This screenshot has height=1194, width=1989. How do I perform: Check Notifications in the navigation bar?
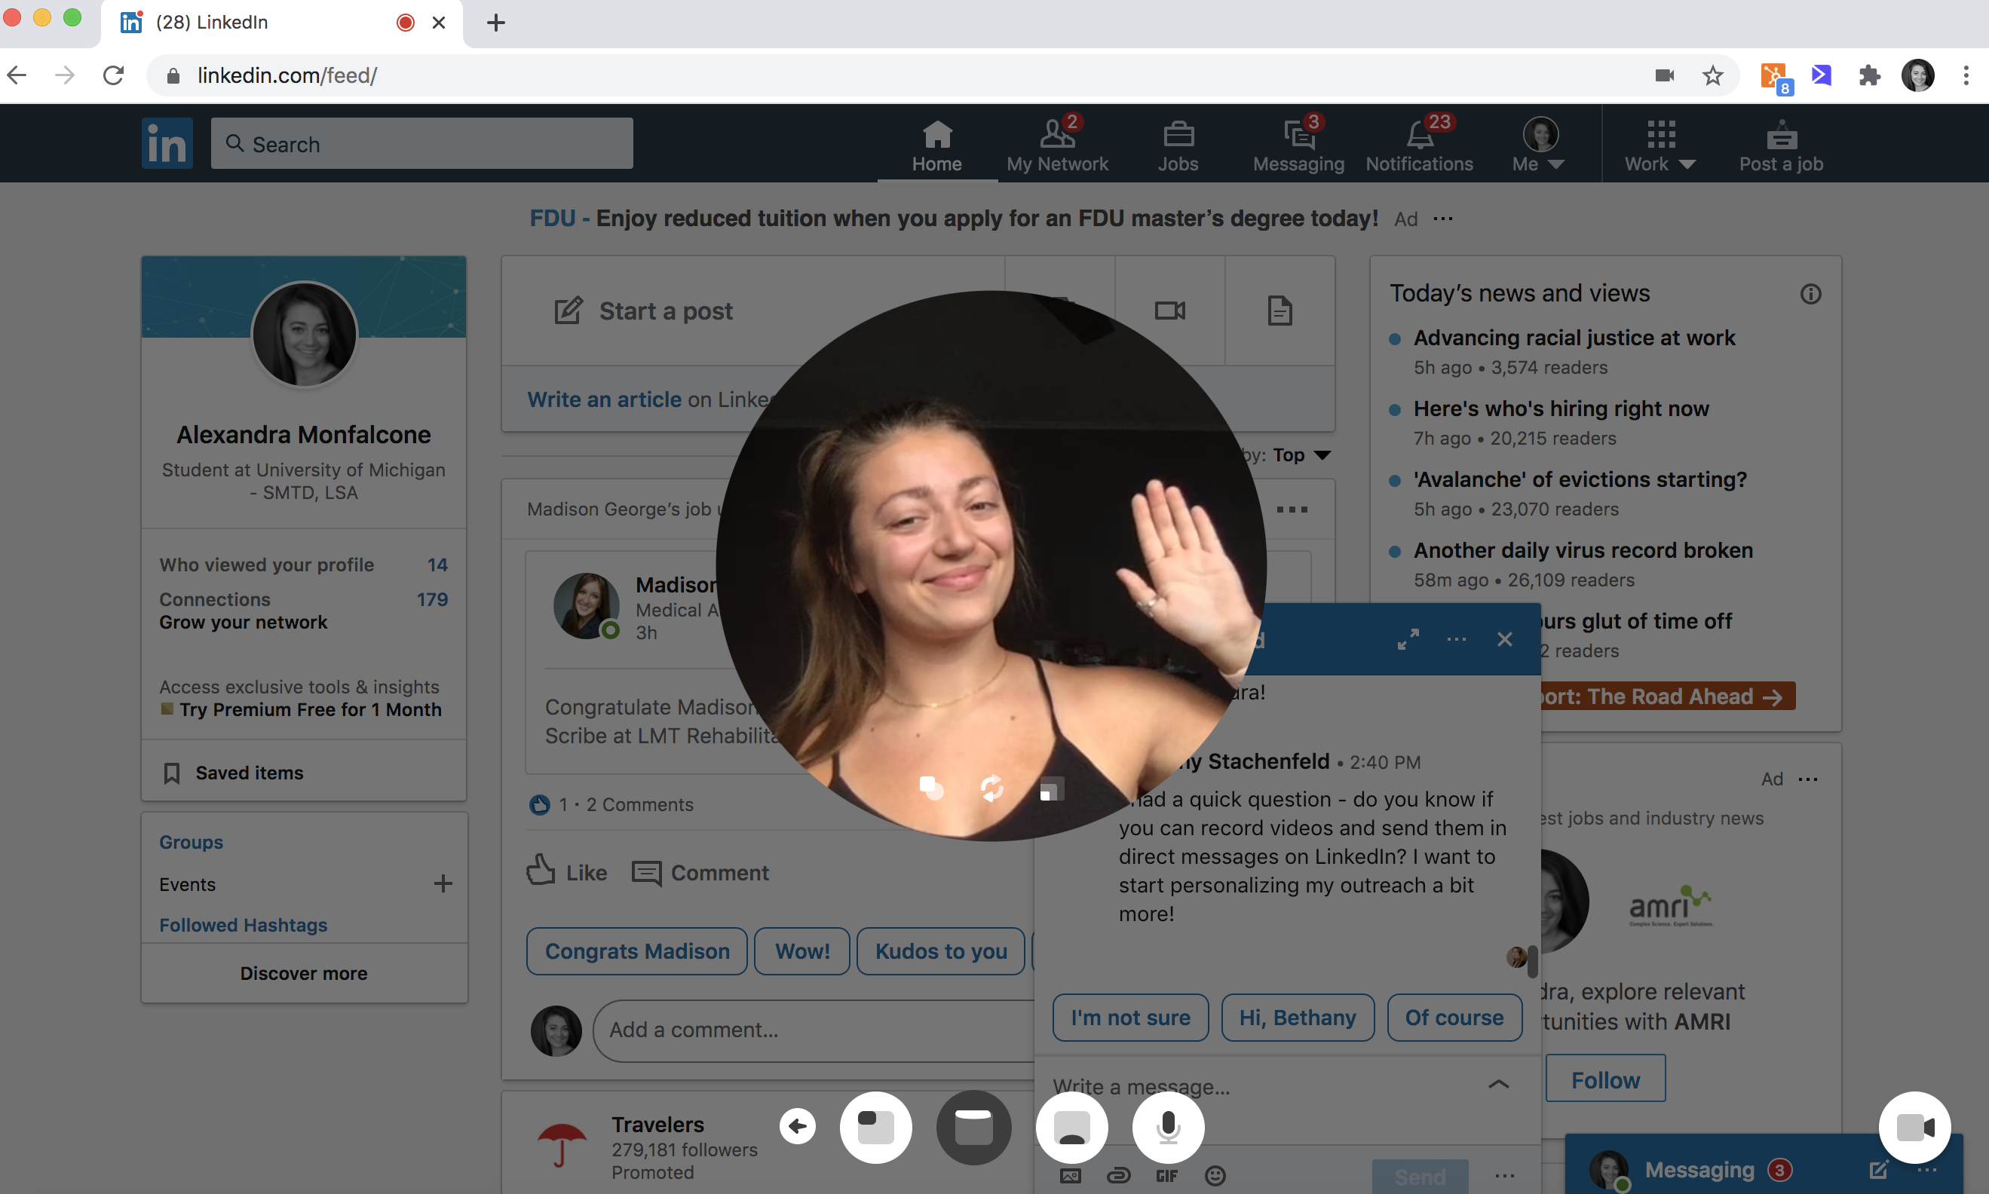(1418, 145)
